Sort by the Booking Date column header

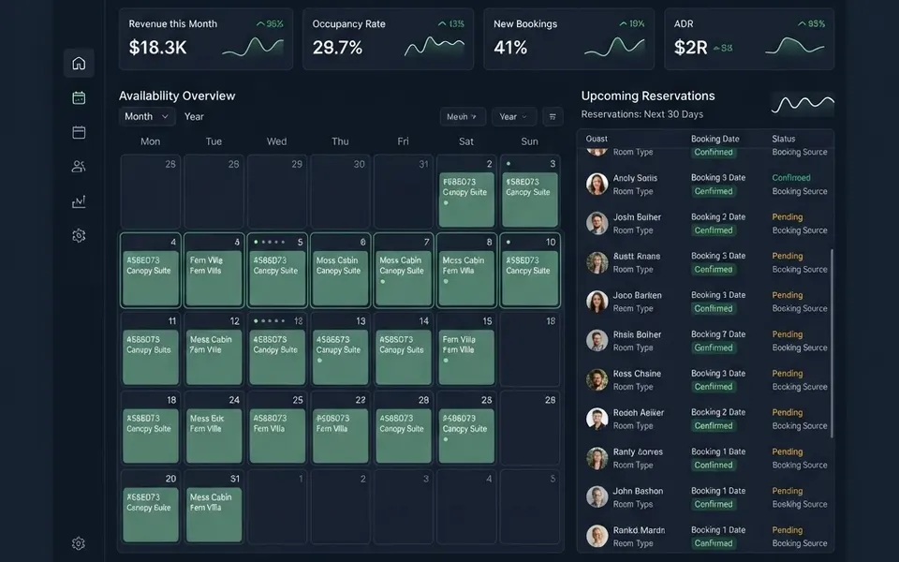pyautogui.click(x=715, y=139)
